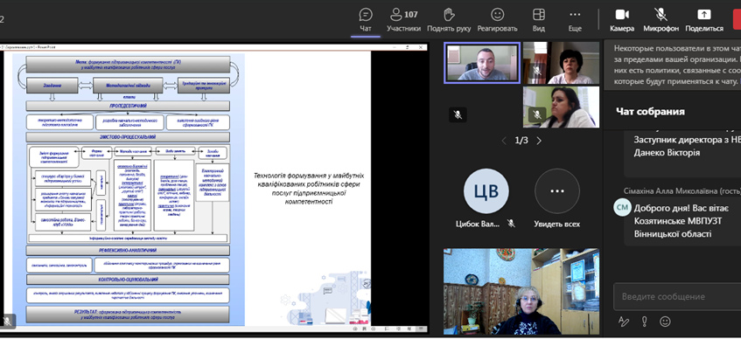Image resolution: width=741 pixels, height=339 pixels.
Task: Change layout via Вид button
Action: pyautogui.click(x=539, y=20)
